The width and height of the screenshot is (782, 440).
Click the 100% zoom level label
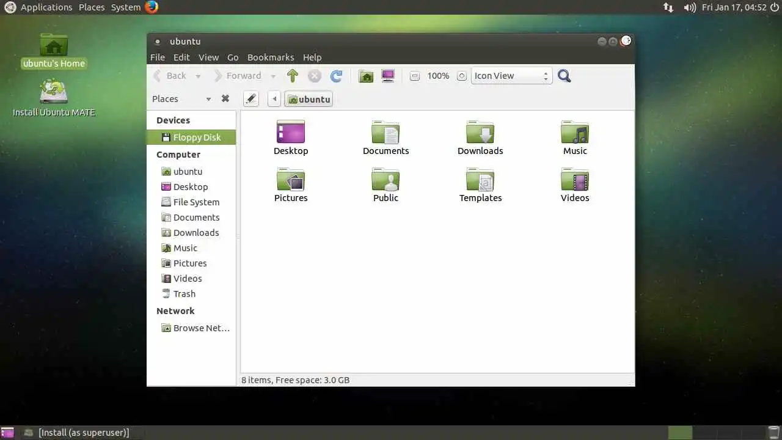[x=438, y=76]
